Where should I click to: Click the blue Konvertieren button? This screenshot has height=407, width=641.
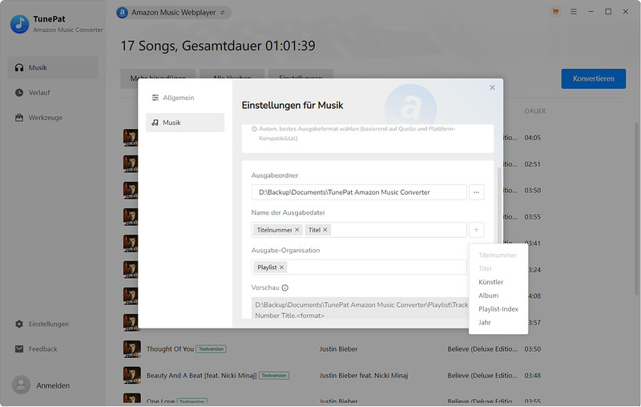[x=593, y=79]
